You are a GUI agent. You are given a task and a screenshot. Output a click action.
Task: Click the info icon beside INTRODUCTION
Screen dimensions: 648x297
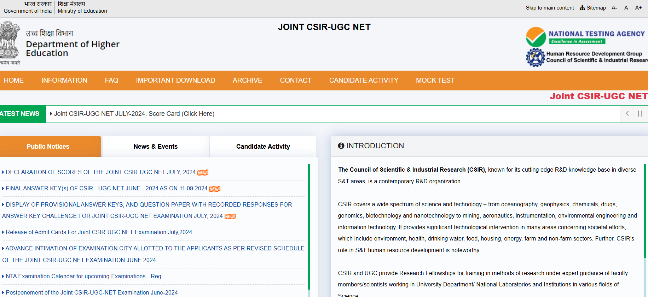coord(341,145)
